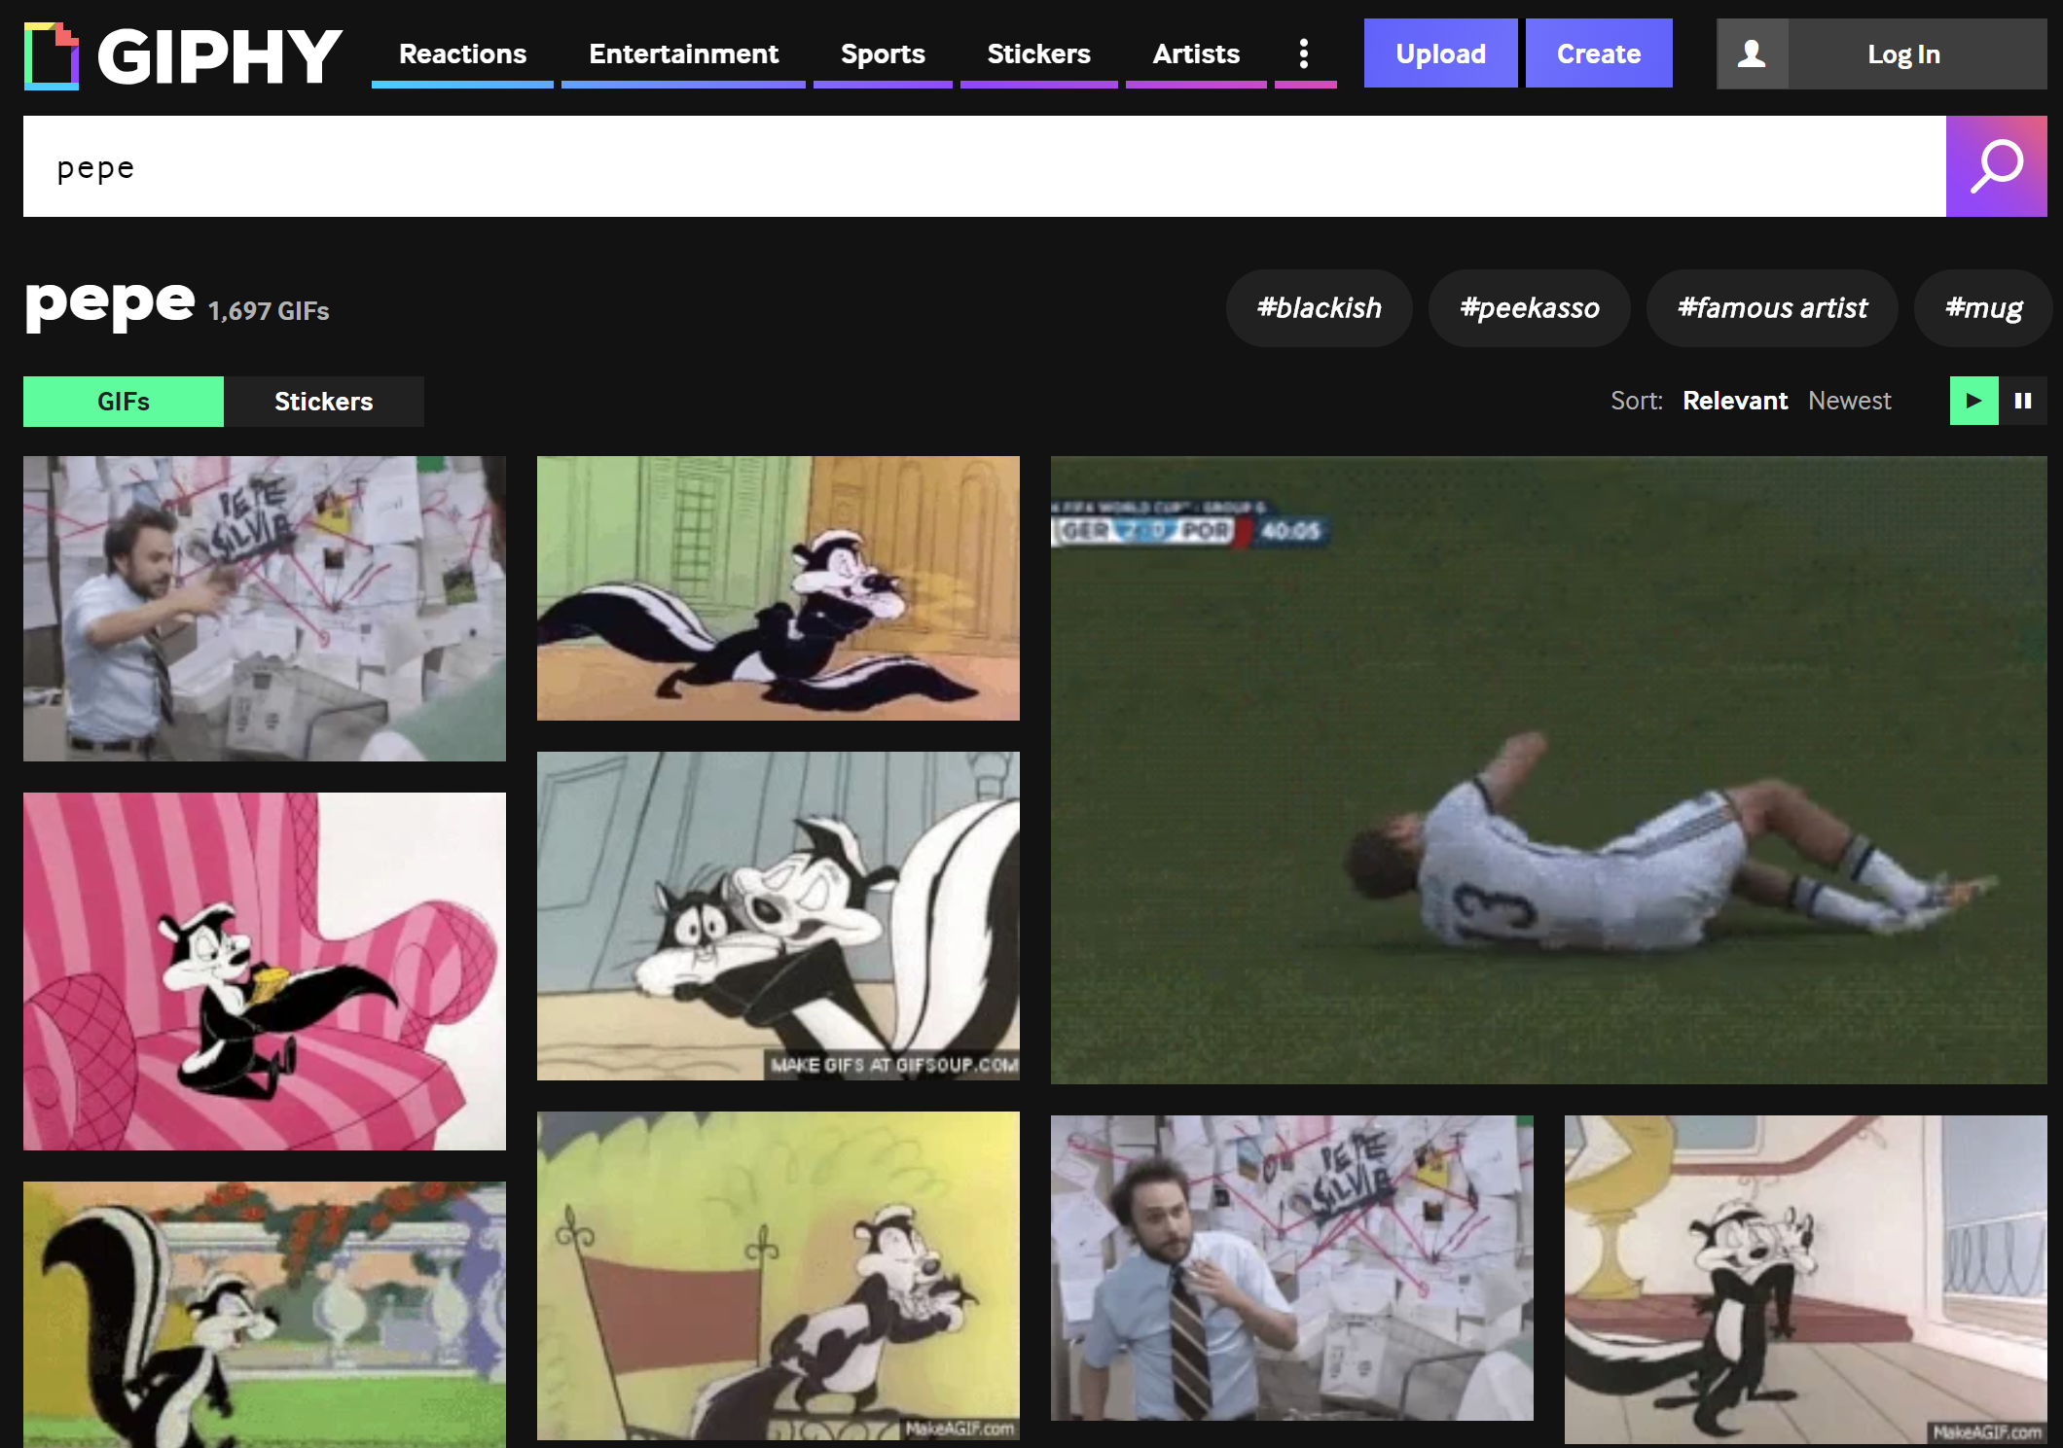Image resolution: width=2063 pixels, height=1448 pixels.
Task: Click the pepe search input field
Action: coord(983,166)
